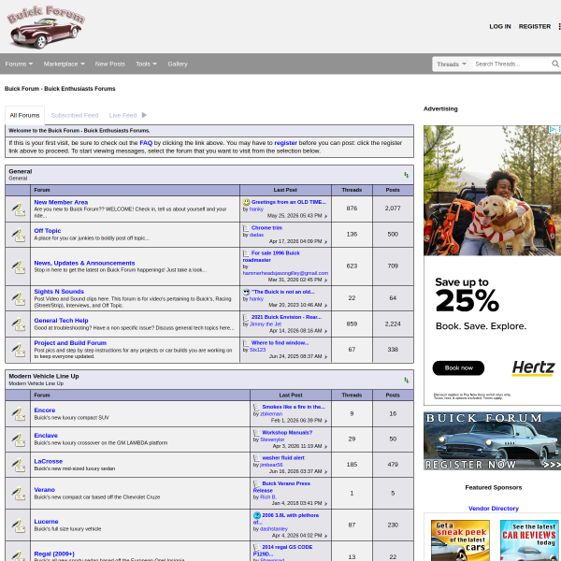
Task: Click the AdChoices icon on Hertz ad
Action: point(553,129)
